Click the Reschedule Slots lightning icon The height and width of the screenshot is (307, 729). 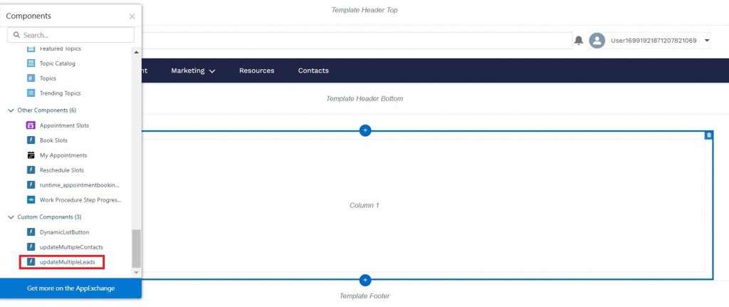(31, 170)
